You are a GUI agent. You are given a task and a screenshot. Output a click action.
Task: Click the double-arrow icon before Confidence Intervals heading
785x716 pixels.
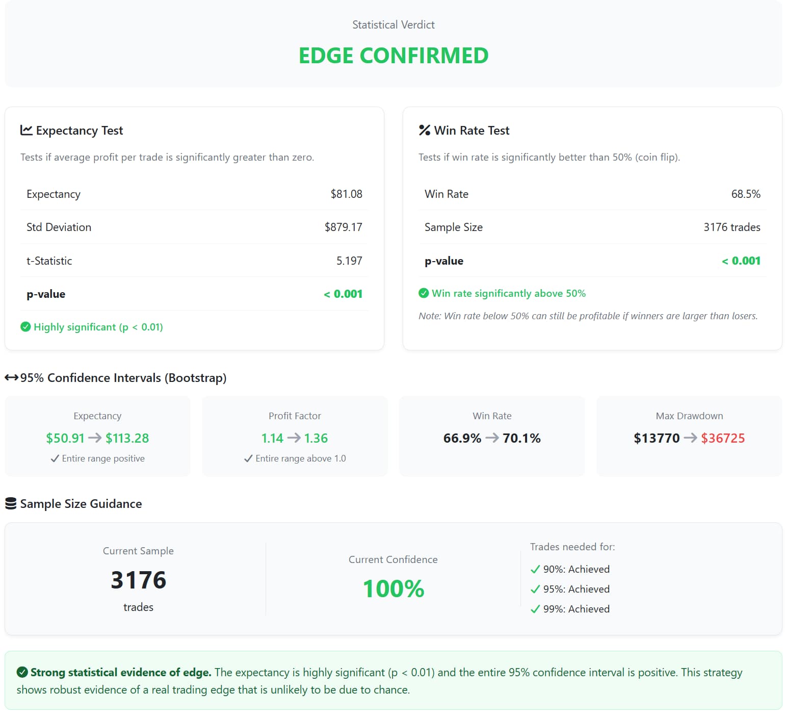pyautogui.click(x=11, y=377)
